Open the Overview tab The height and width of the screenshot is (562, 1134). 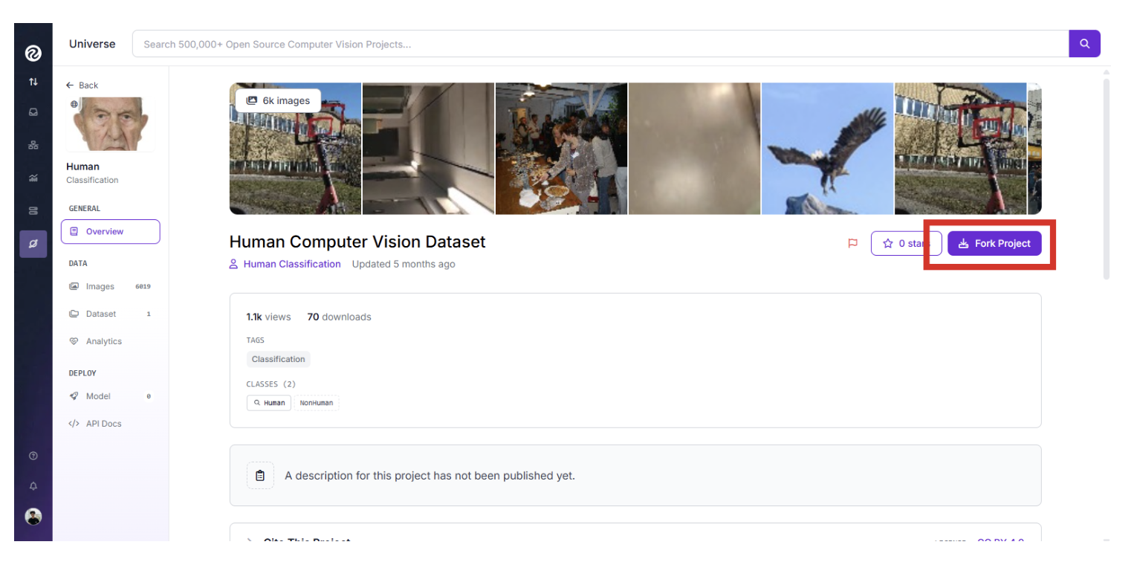(110, 231)
